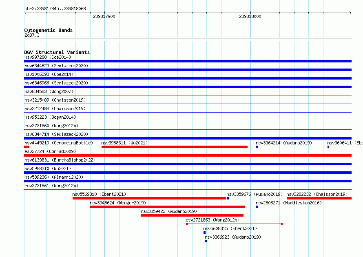Open nsv2806271 (Huddleston2016) label
The width and height of the screenshot is (363, 257).
289,203
